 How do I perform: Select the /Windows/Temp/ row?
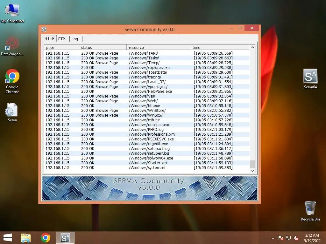(x=147, y=63)
